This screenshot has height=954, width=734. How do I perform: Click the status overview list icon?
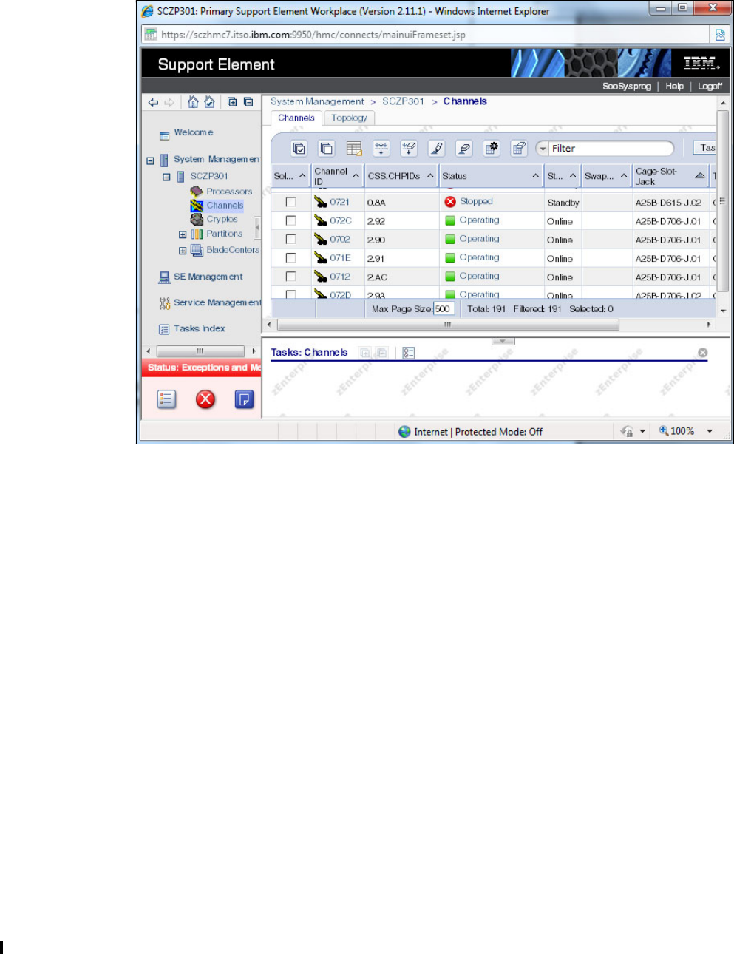(166, 399)
